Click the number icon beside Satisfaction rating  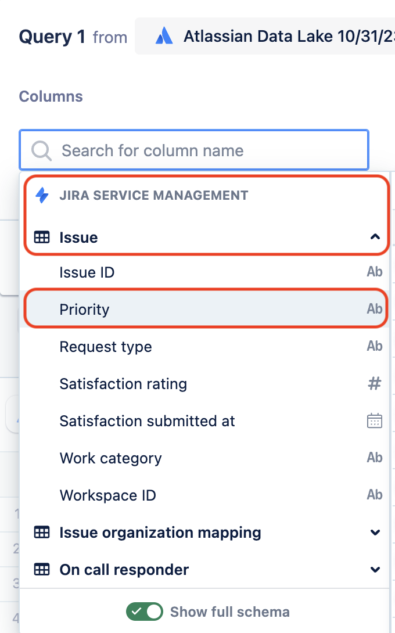click(x=375, y=383)
